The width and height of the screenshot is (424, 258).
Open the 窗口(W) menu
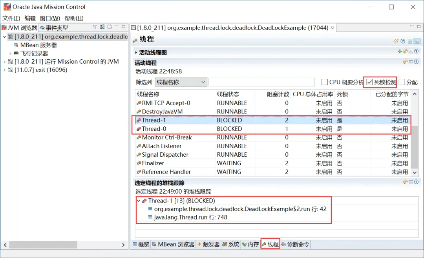50,18
